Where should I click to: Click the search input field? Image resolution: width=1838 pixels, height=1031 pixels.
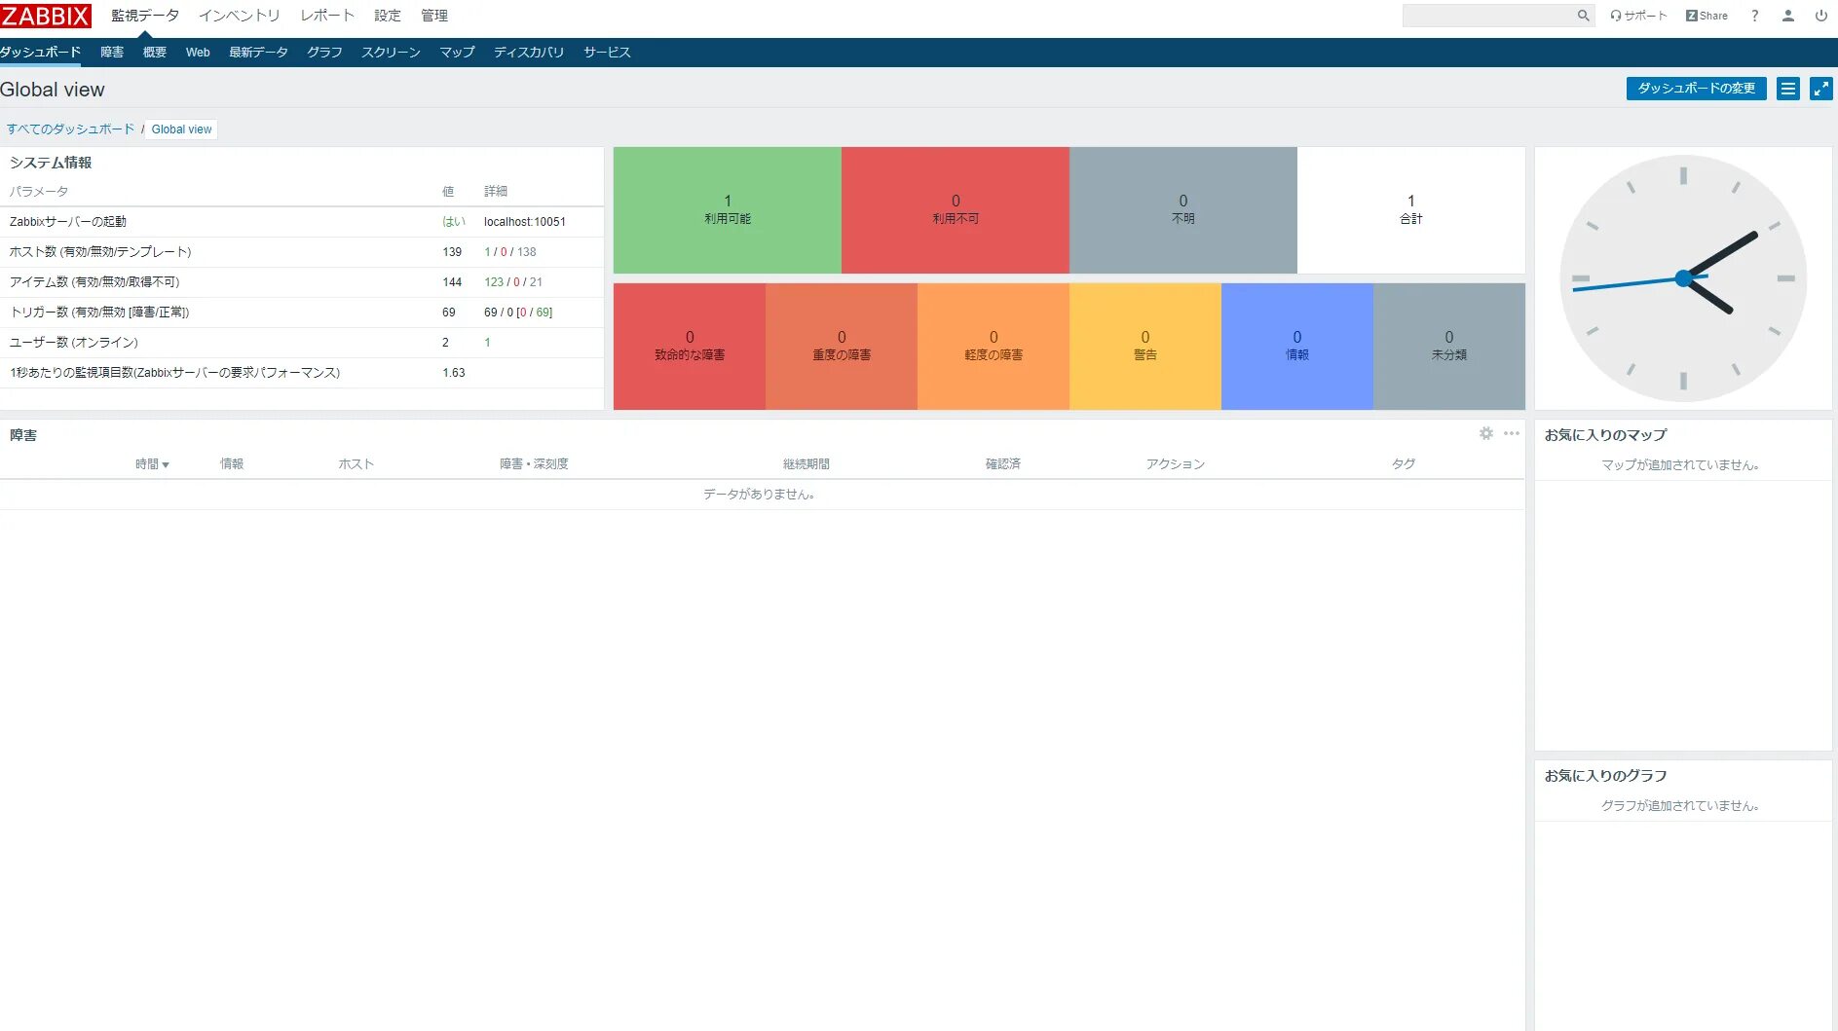coord(1488,16)
